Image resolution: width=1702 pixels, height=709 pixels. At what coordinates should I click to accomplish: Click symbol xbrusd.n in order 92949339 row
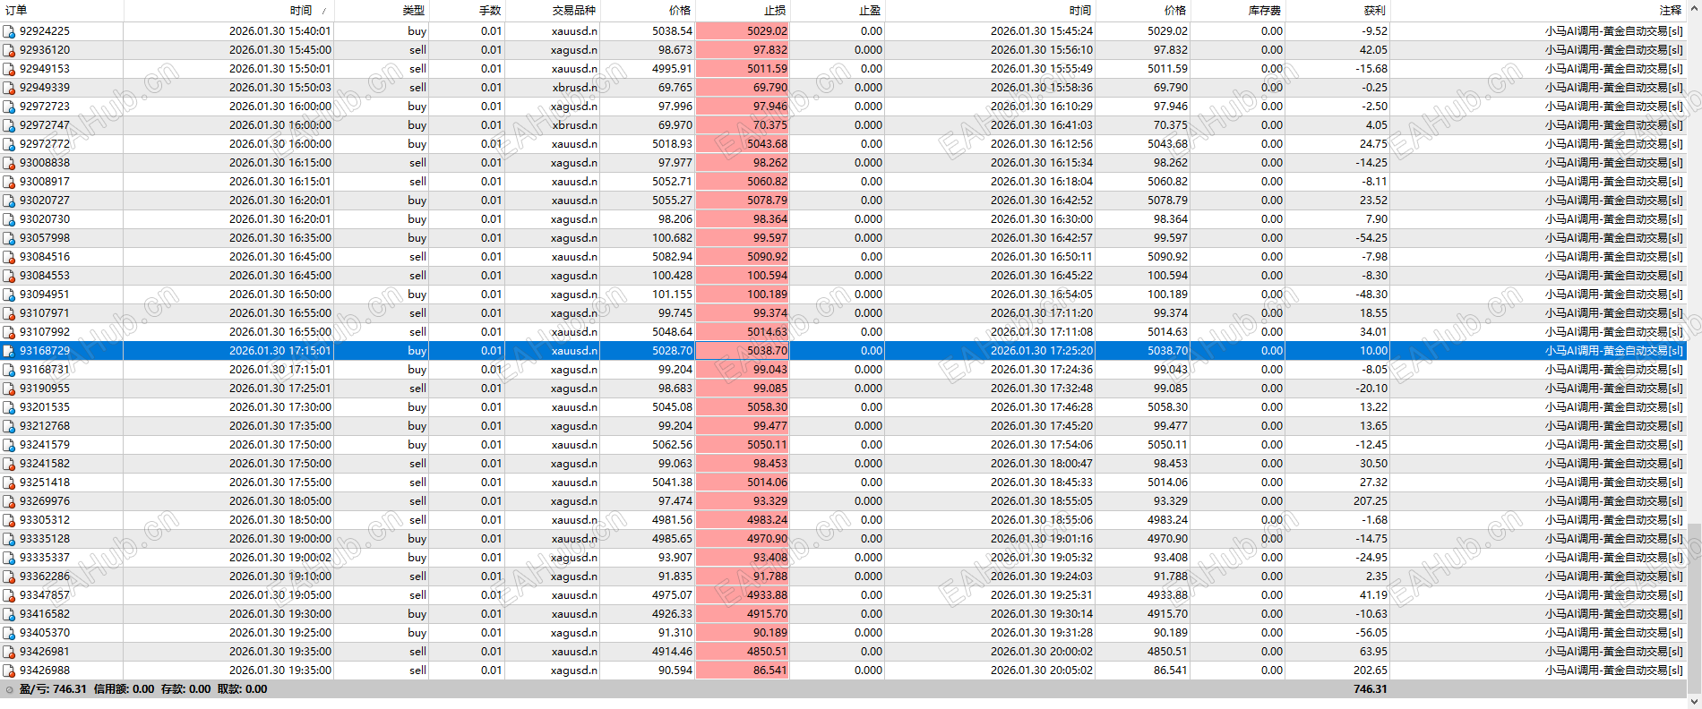point(574,88)
